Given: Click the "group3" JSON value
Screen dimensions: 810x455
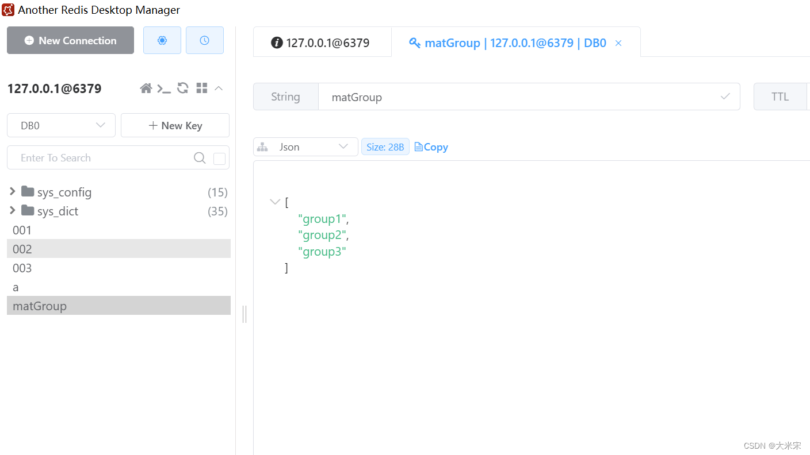Looking at the screenshot, I should coord(322,252).
